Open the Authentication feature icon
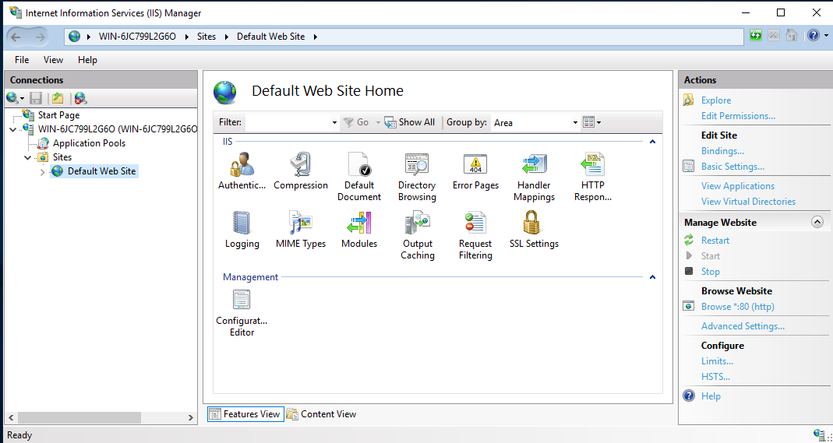Image resolution: width=833 pixels, height=443 pixels. click(x=242, y=165)
